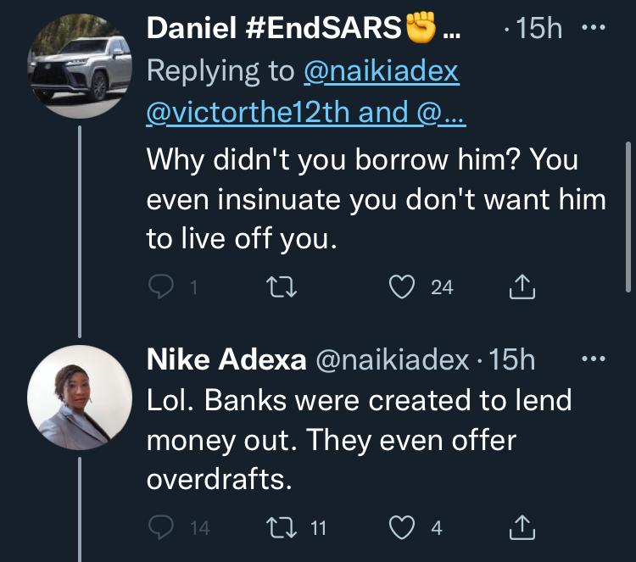The image size is (636, 562).
Task: Share Nike Adexa's tweet
Action: (x=522, y=528)
